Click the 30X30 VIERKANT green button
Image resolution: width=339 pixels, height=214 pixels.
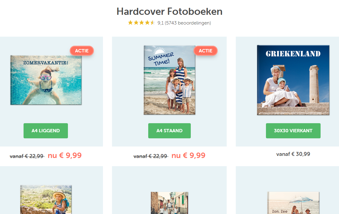tap(293, 131)
